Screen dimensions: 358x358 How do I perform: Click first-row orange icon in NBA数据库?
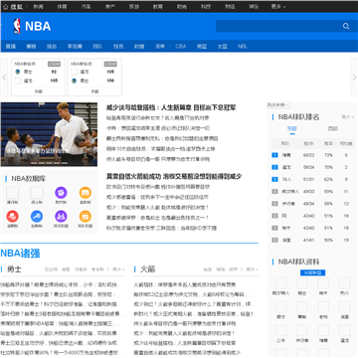tap(86, 193)
